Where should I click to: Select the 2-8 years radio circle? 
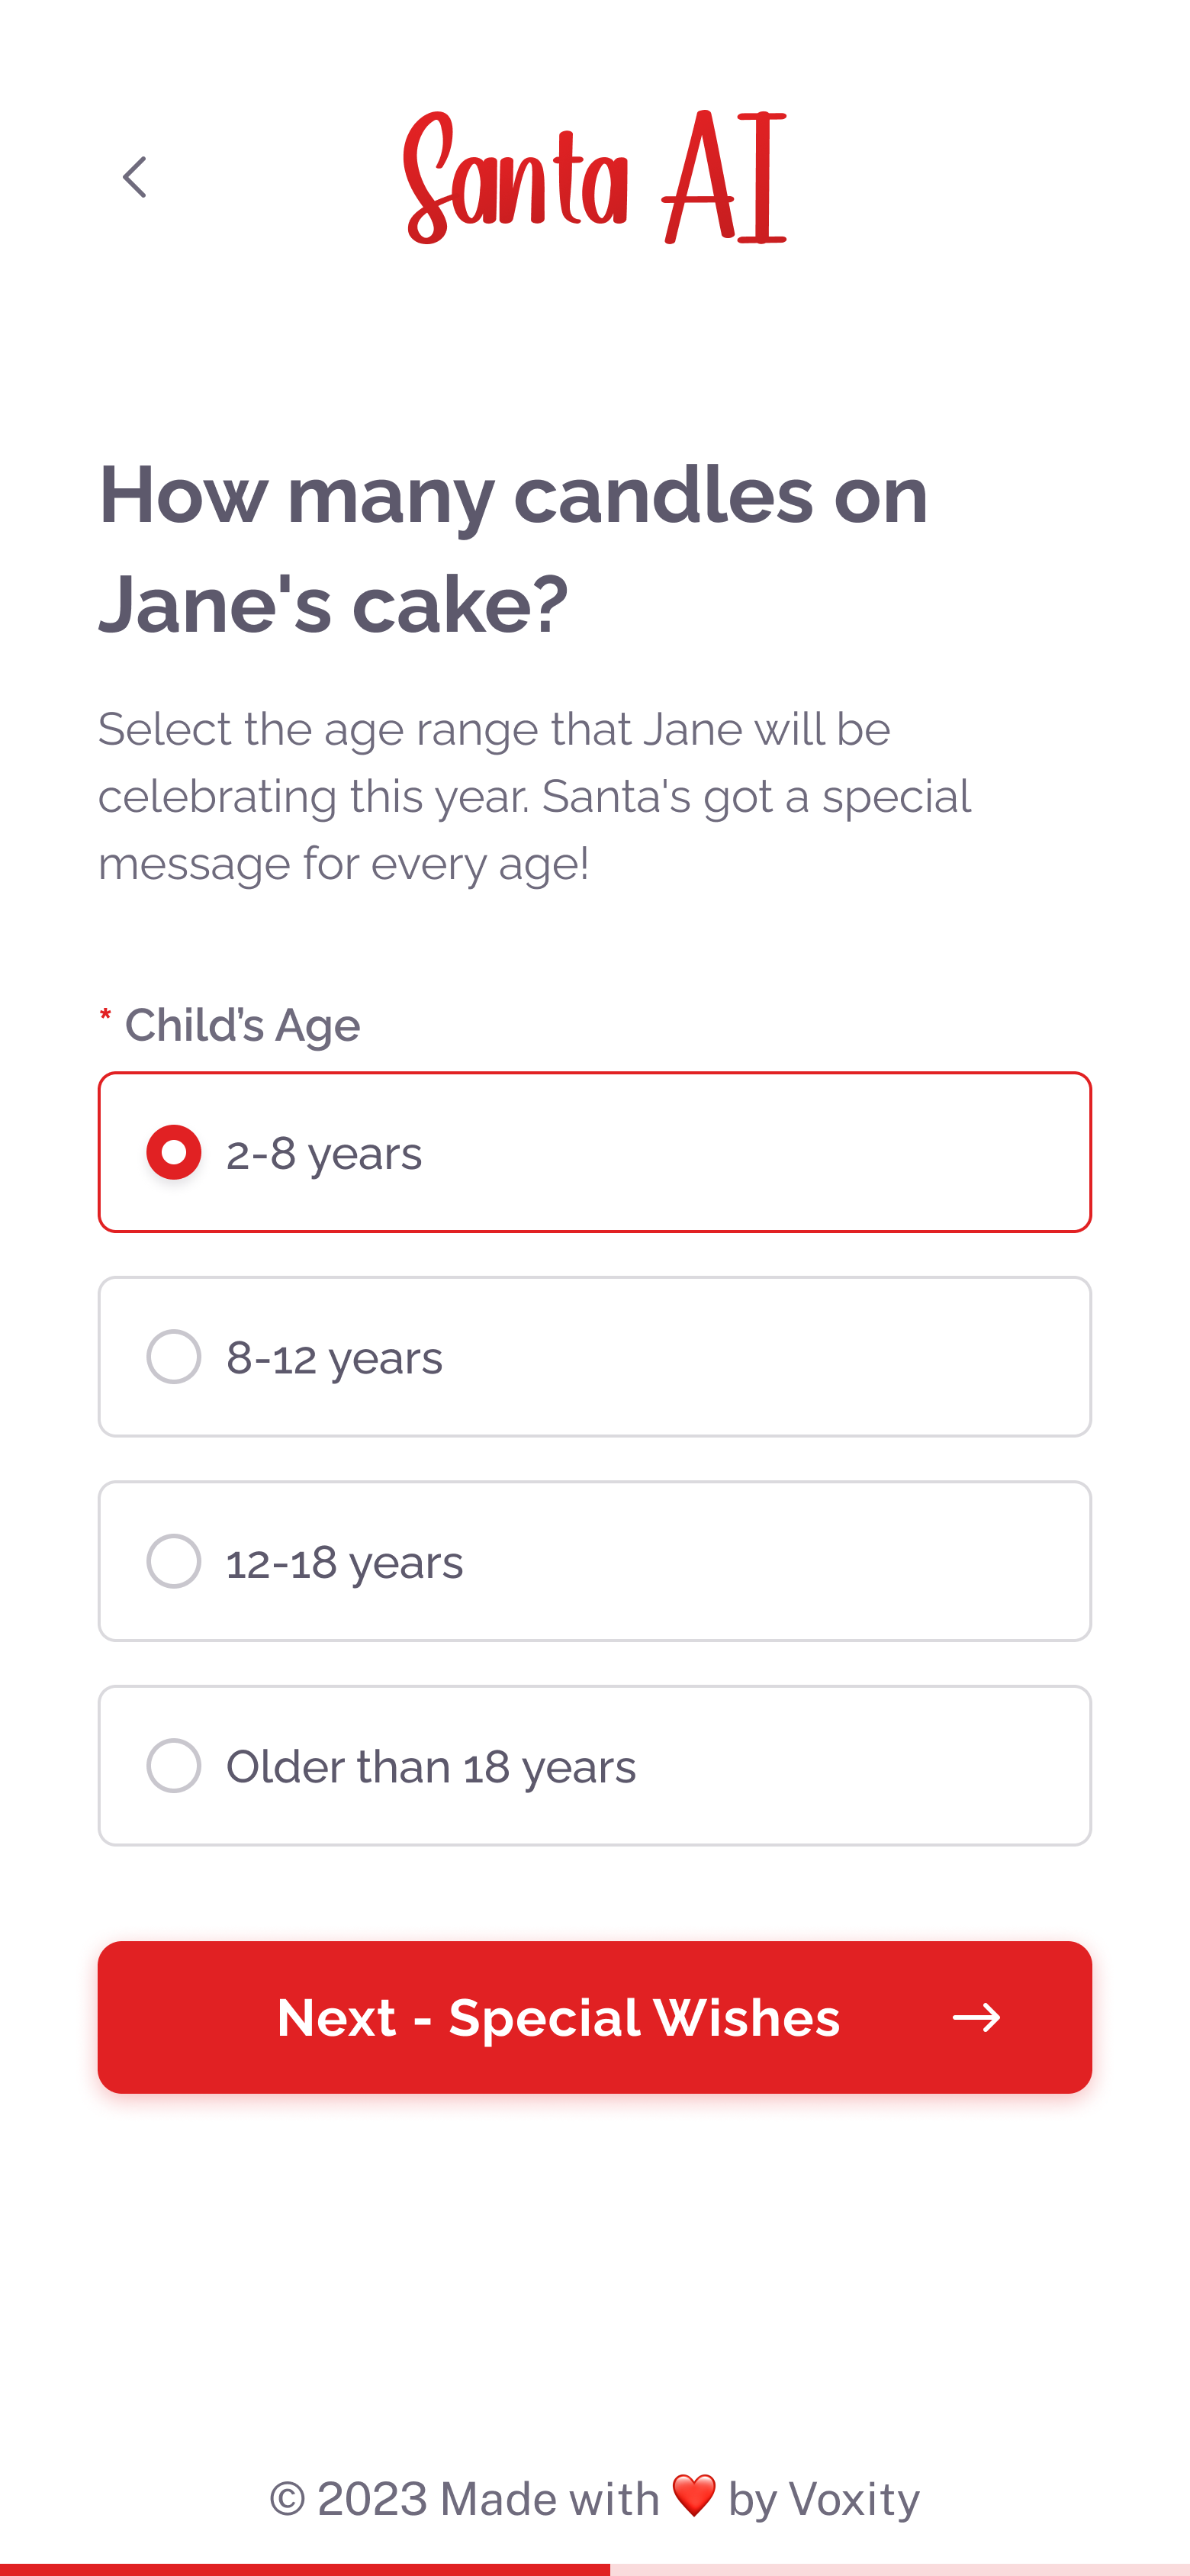174,1152
